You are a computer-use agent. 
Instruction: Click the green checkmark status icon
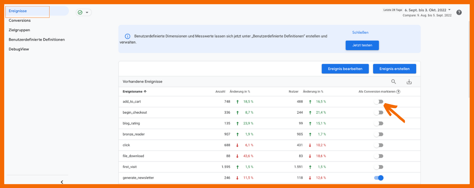[80, 13]
